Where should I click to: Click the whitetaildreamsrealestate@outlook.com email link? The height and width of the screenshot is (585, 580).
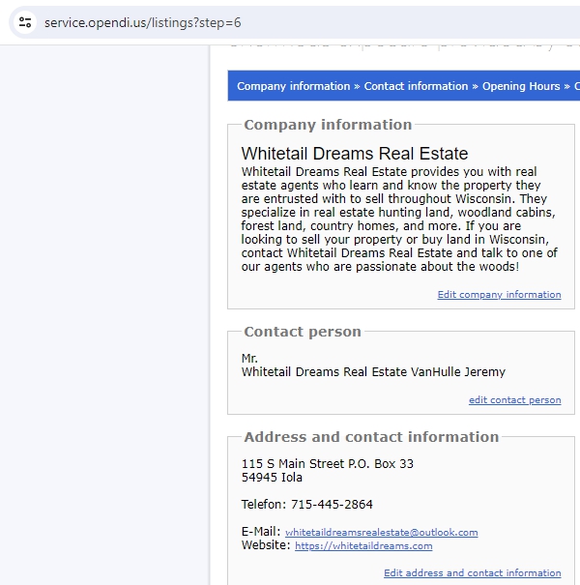[x=381, y=533]
